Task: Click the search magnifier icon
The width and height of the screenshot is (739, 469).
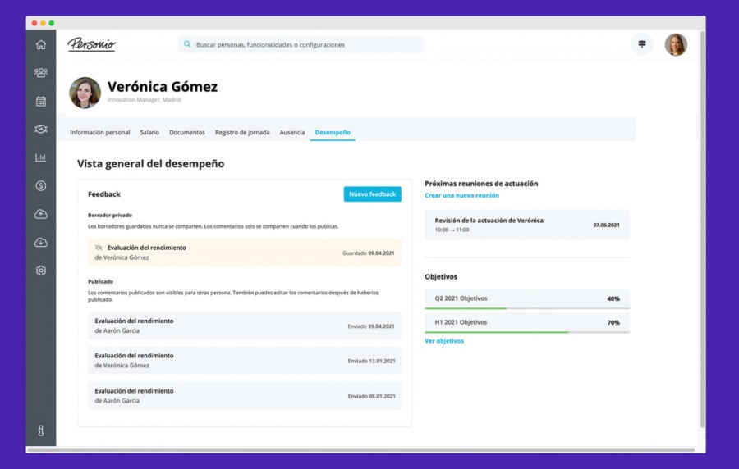Action: point(187,44)
